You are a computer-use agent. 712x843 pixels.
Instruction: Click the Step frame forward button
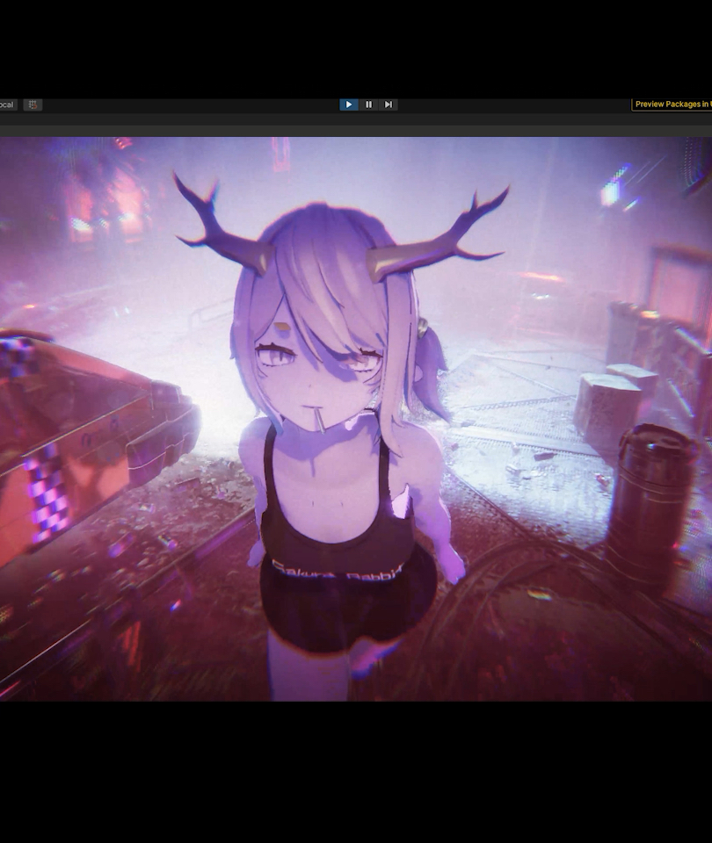click(x=388, y=104)
